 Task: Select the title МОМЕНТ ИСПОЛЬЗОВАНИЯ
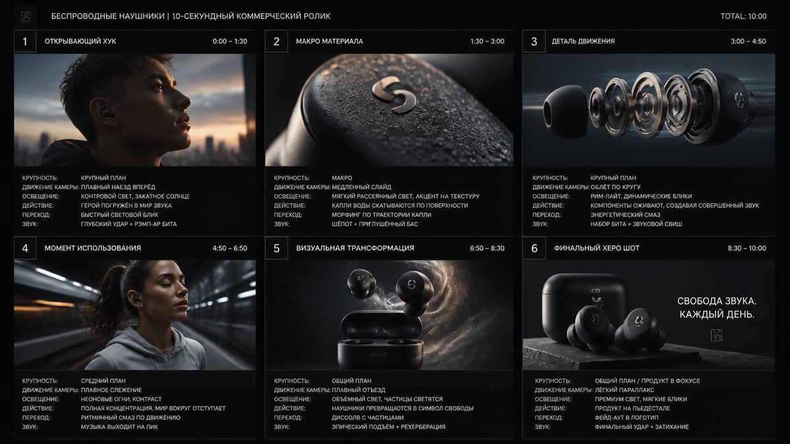(x=93, y=248)
